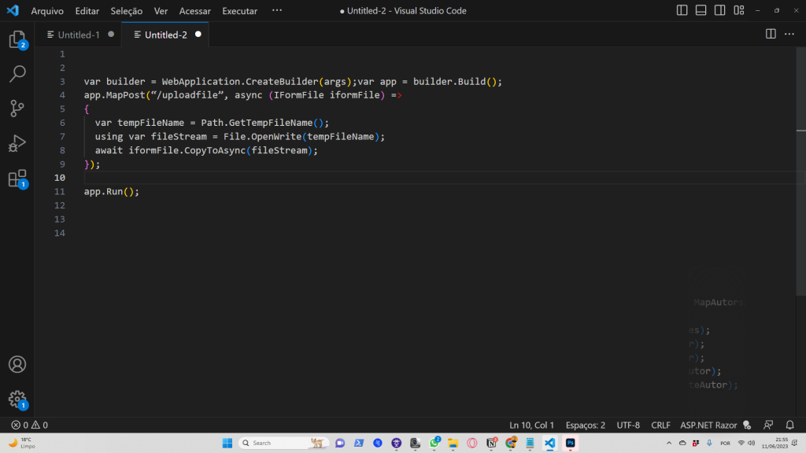This screenshot has width=806, height=453.
Task: Change language mode ASP.NET Razor
Action: (x=708, y=425)
